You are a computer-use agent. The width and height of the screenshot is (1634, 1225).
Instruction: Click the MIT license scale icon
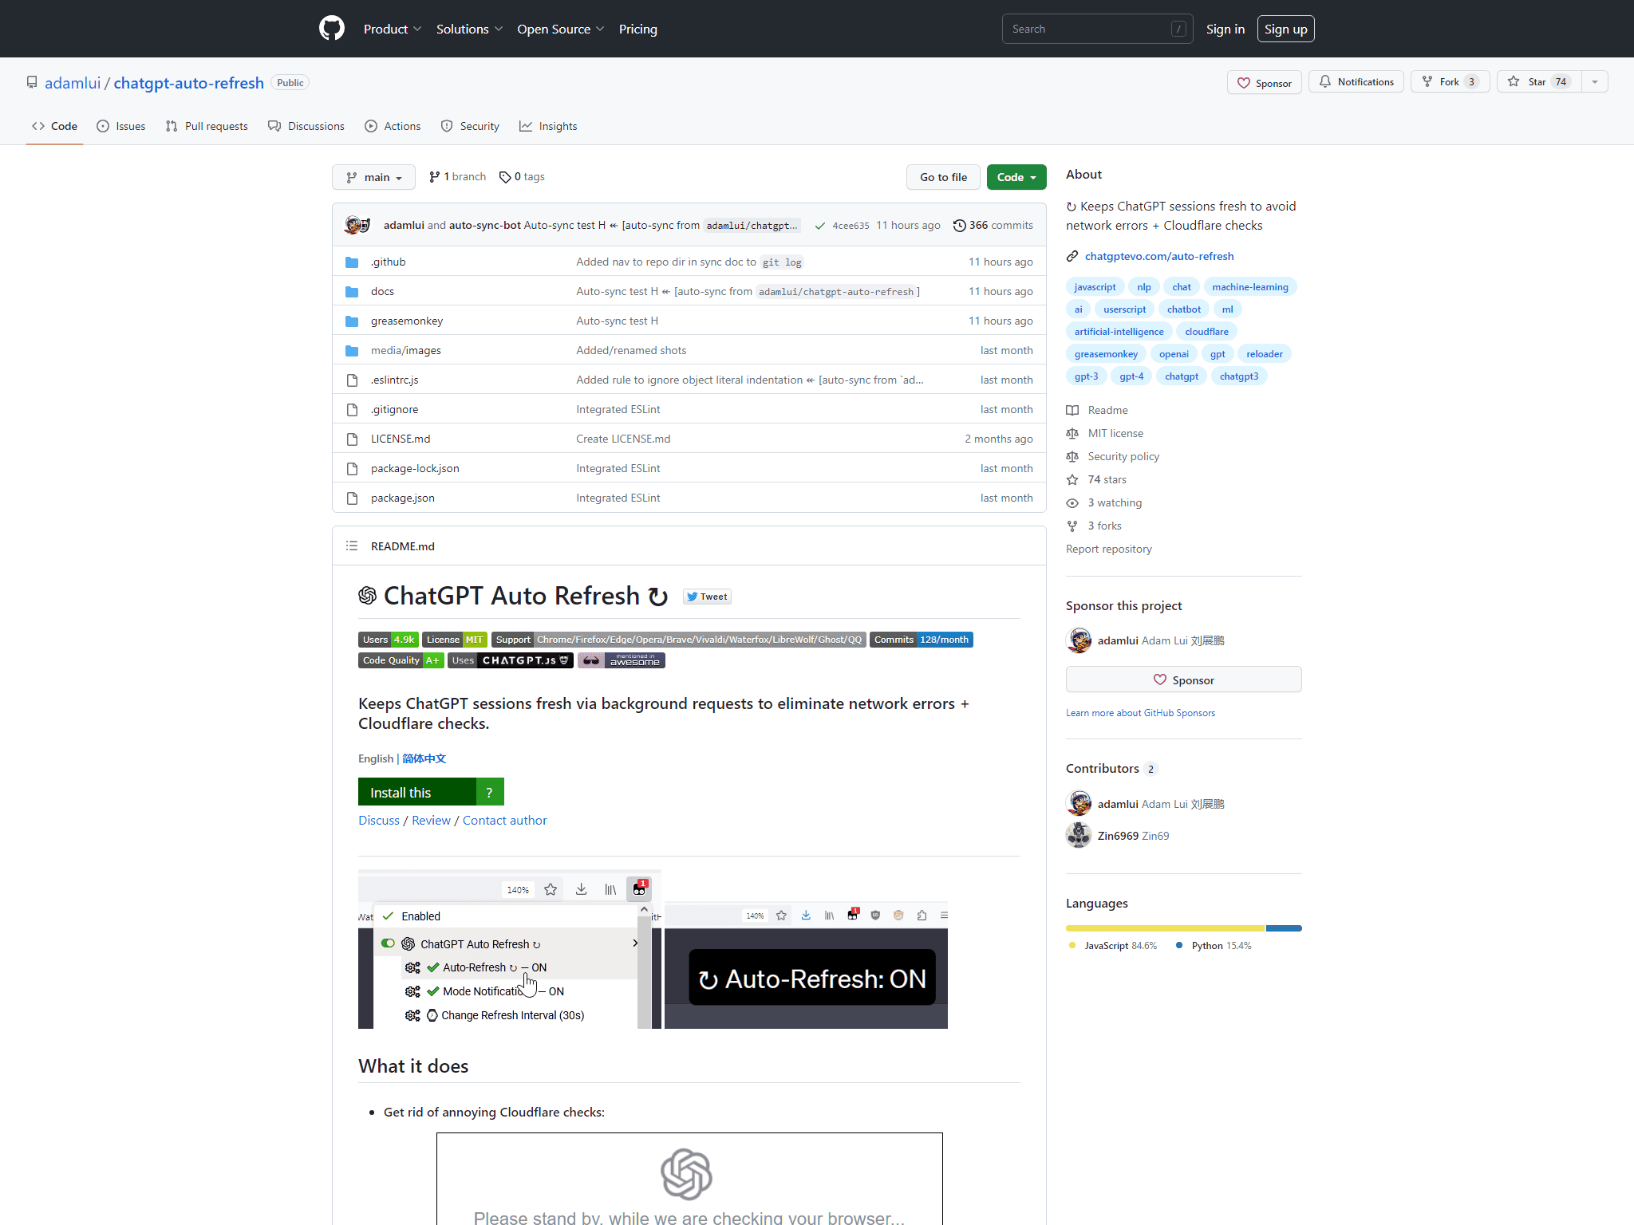click(1072, 433)
